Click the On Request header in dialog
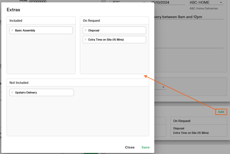This screenshot has width=230, height=154. point(114,21)
